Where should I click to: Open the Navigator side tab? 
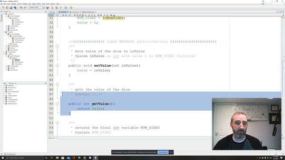pos(1,18)
